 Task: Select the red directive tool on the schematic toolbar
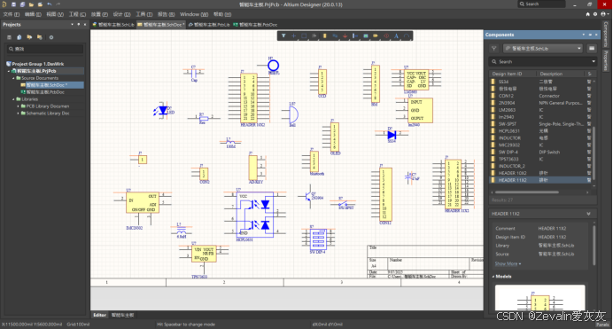(386, 36)
